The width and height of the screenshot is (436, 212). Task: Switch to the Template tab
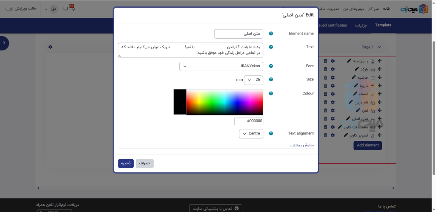pos(383,25)
